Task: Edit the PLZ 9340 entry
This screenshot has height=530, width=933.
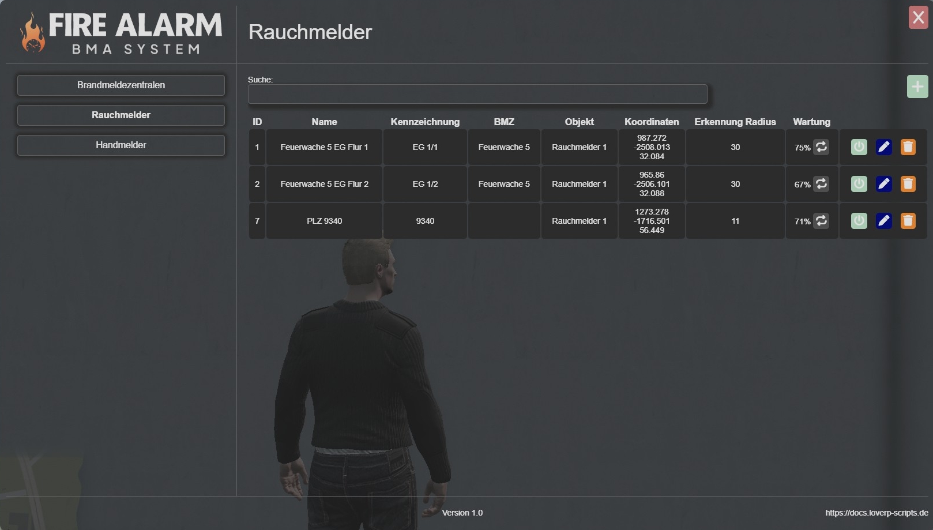Action: (x=883, y=221)
